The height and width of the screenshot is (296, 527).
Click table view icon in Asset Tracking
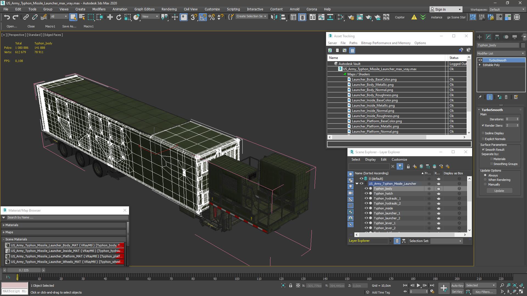(x=352, y=50)
